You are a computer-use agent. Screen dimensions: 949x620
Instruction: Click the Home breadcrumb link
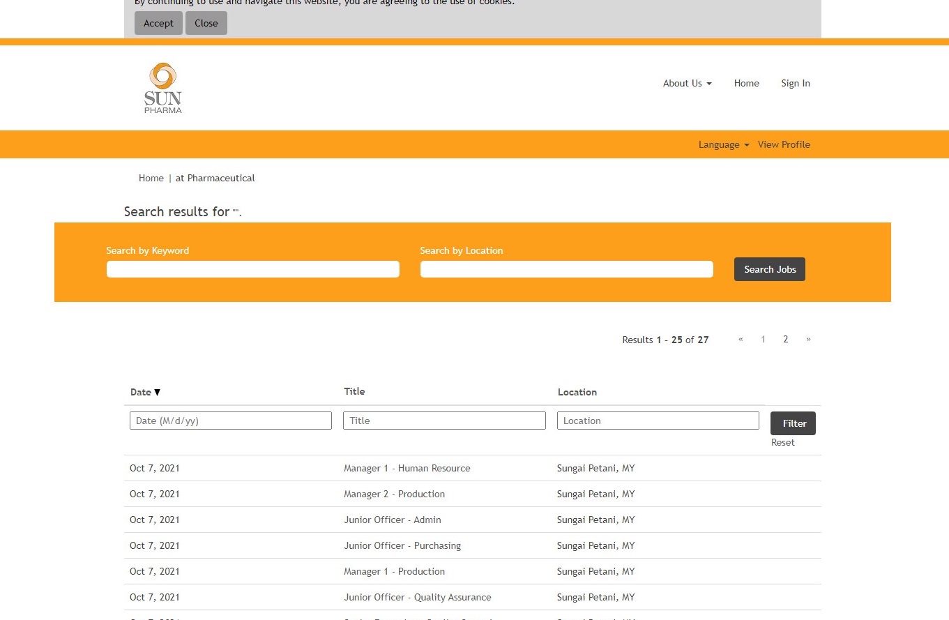tap(151, 178)
